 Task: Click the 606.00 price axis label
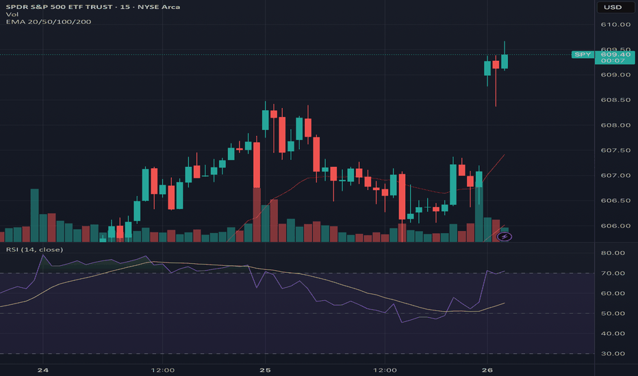615,226
